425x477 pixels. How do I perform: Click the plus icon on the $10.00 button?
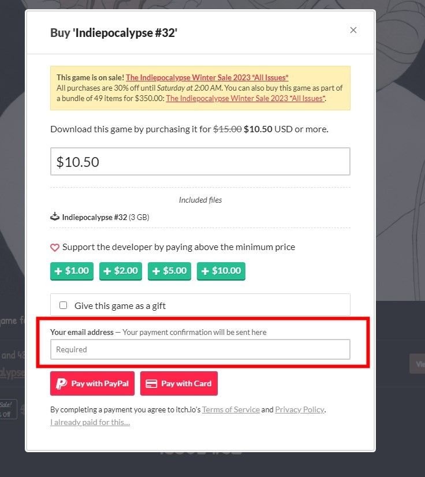tap(205, 271)
